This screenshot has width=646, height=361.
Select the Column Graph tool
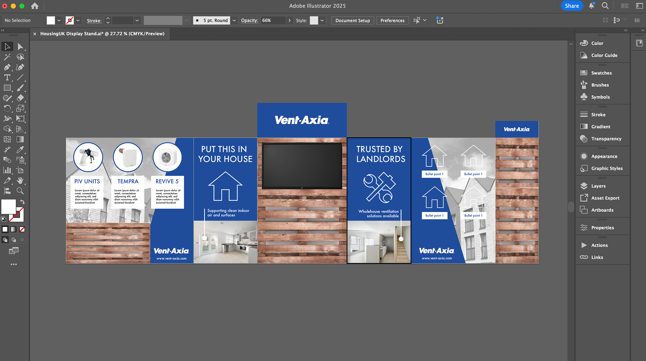7,170
